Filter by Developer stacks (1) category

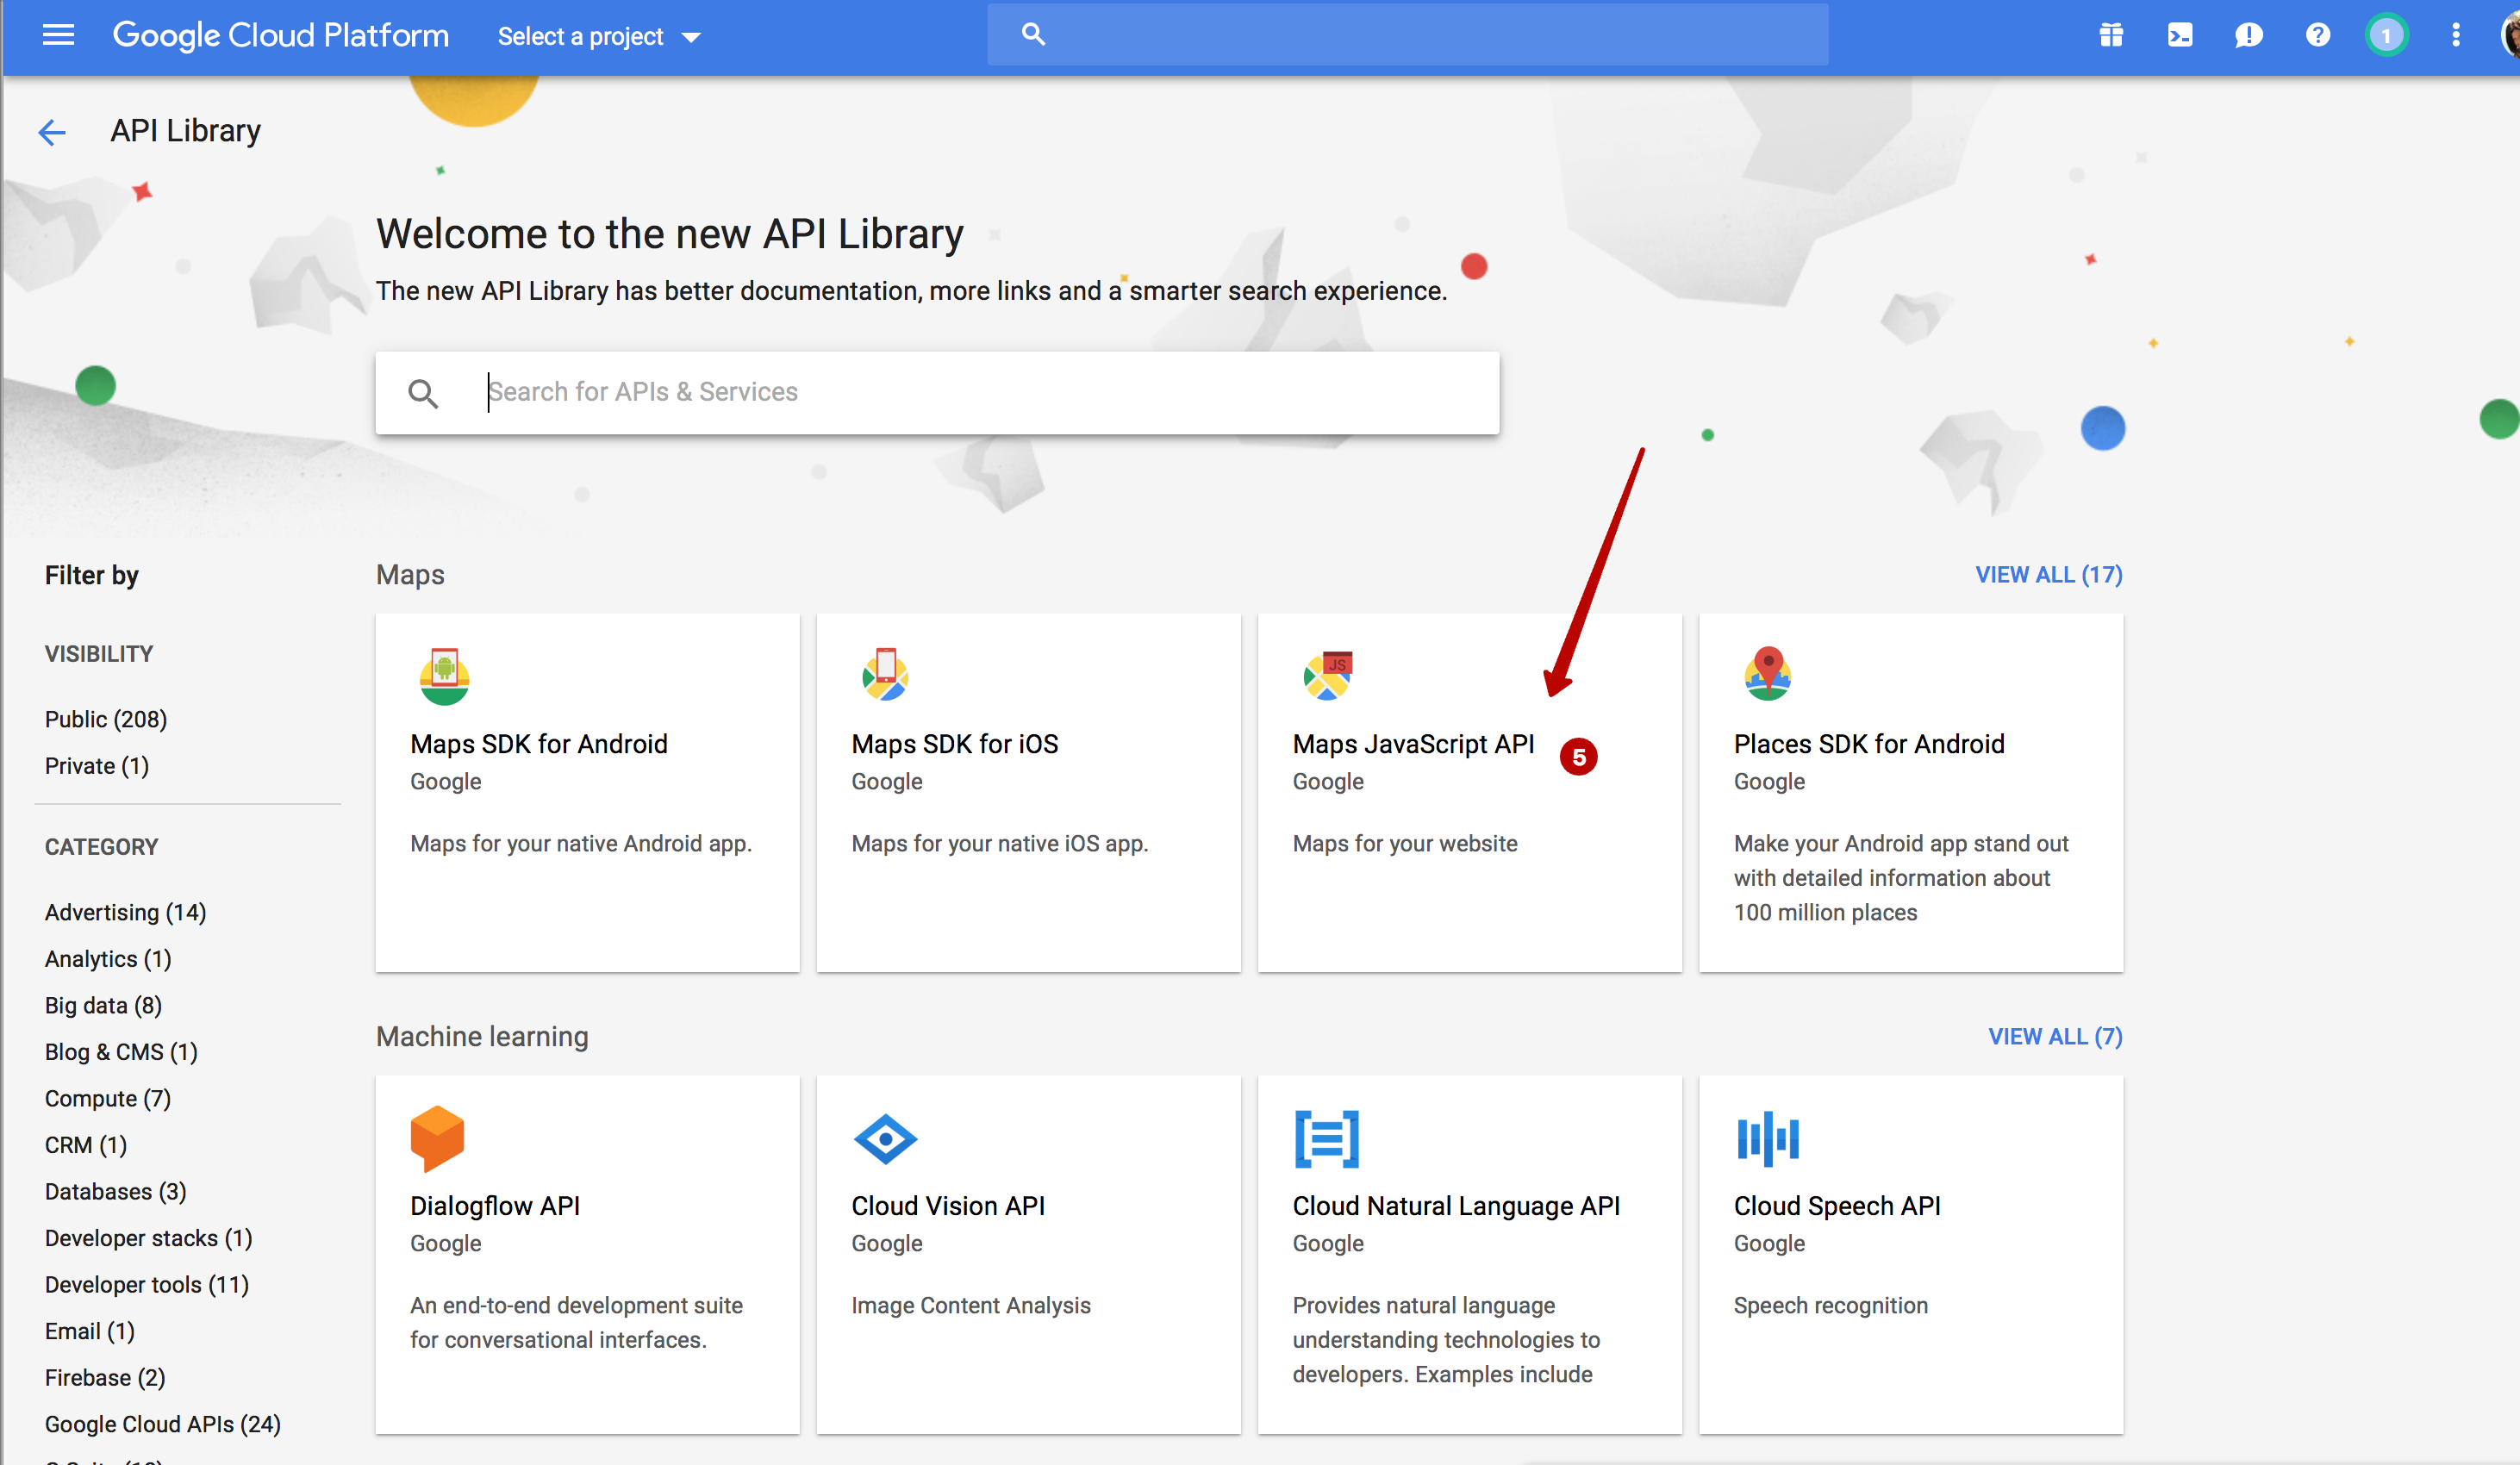point(148,1238)
